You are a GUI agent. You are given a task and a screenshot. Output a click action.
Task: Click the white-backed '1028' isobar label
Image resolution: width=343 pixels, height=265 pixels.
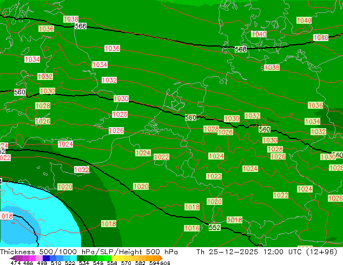point(120,114)
